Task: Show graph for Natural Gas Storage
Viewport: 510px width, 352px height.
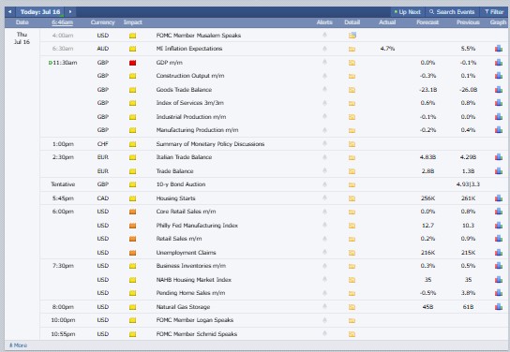Action: pyautogui.click(x=499, y=306)
